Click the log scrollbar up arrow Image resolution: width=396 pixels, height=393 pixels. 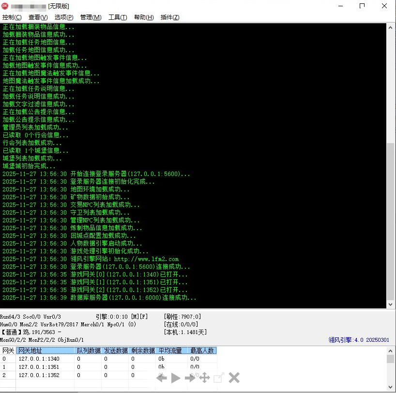[x=391, y=28]
